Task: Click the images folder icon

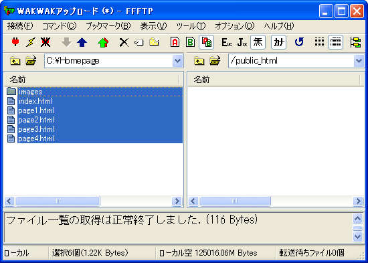Action: [11, 91]
